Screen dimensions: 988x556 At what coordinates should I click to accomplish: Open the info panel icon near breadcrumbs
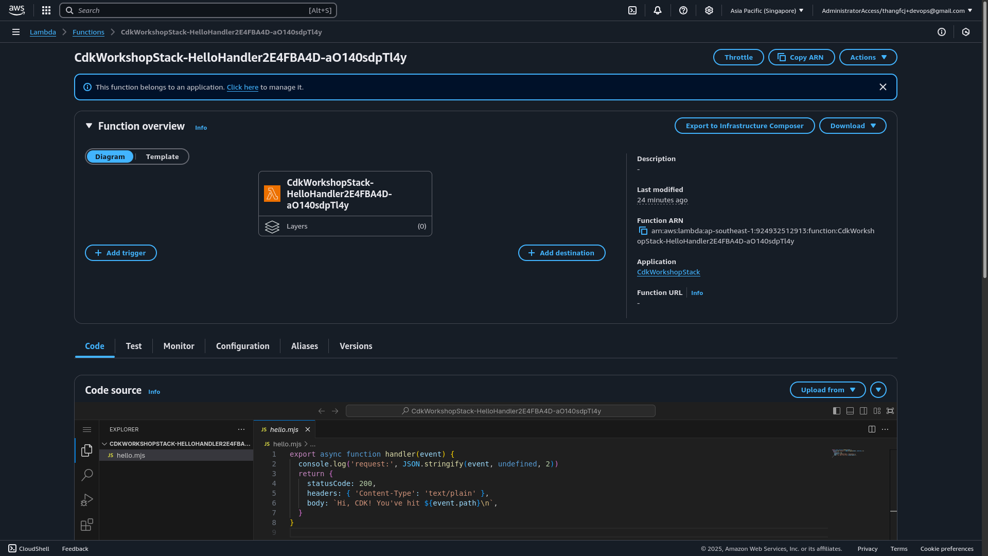tap(942, 32)
